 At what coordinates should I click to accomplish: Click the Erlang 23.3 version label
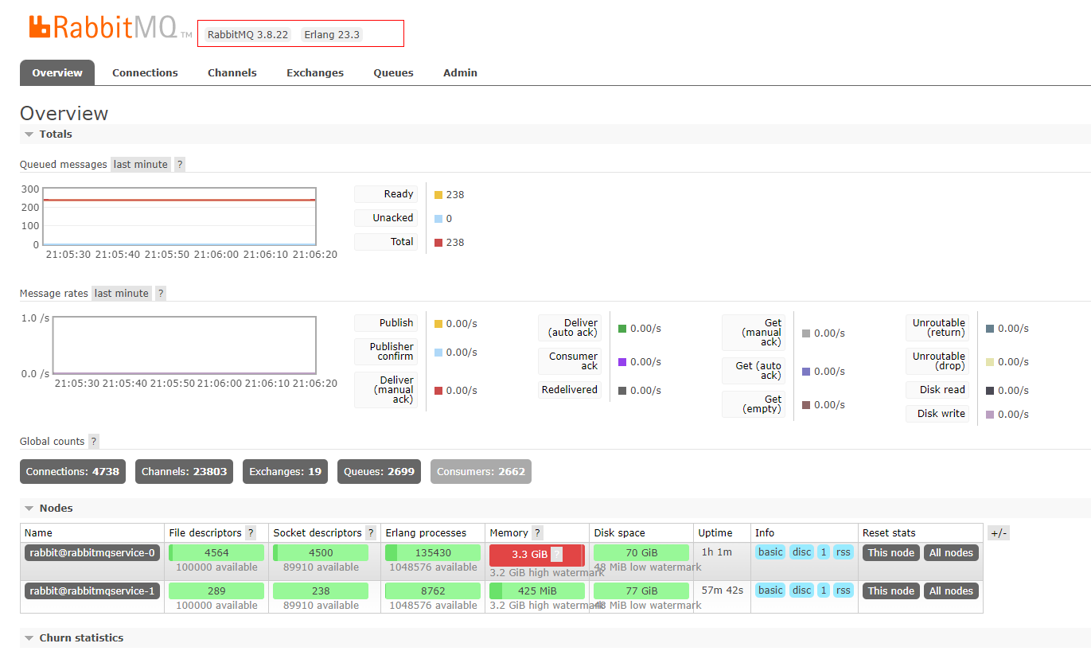332,35
